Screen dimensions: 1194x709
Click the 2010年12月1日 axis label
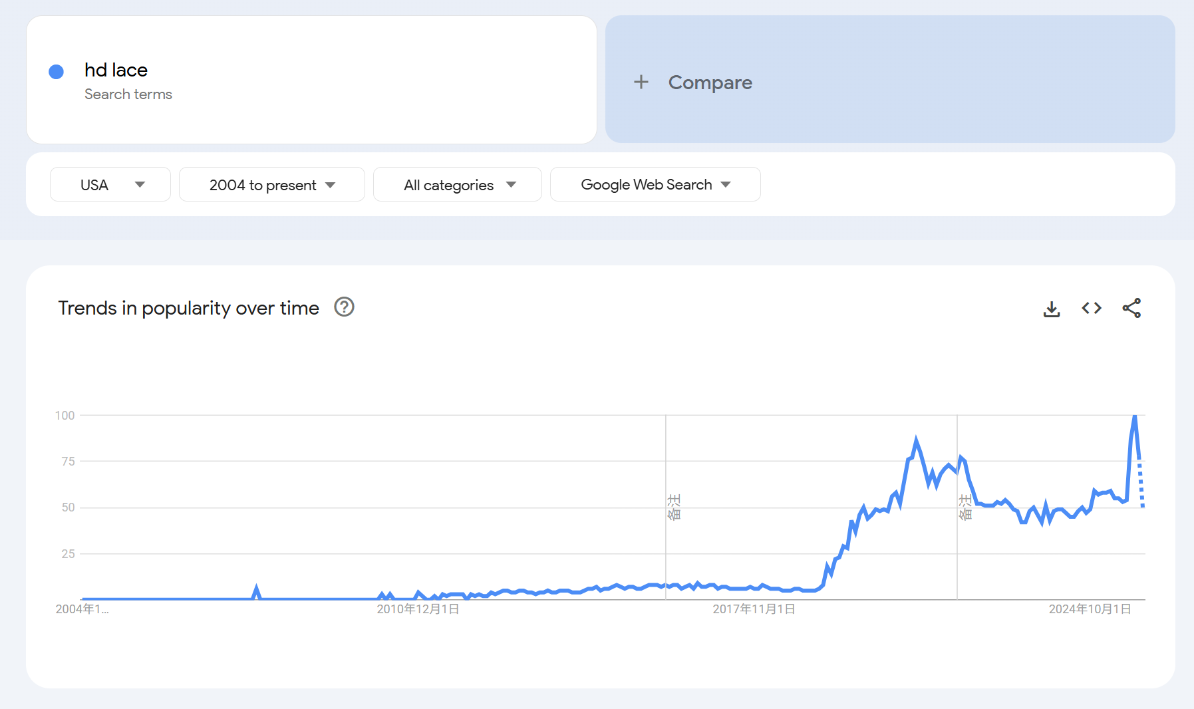418,609
